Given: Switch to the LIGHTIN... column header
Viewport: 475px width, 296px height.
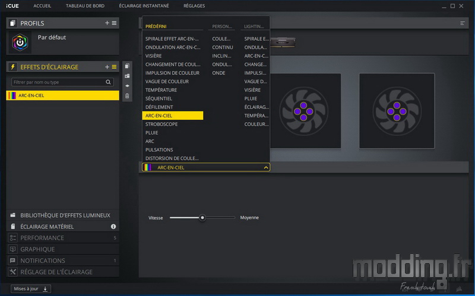Looking at the screenshot, I should (254, 26).
